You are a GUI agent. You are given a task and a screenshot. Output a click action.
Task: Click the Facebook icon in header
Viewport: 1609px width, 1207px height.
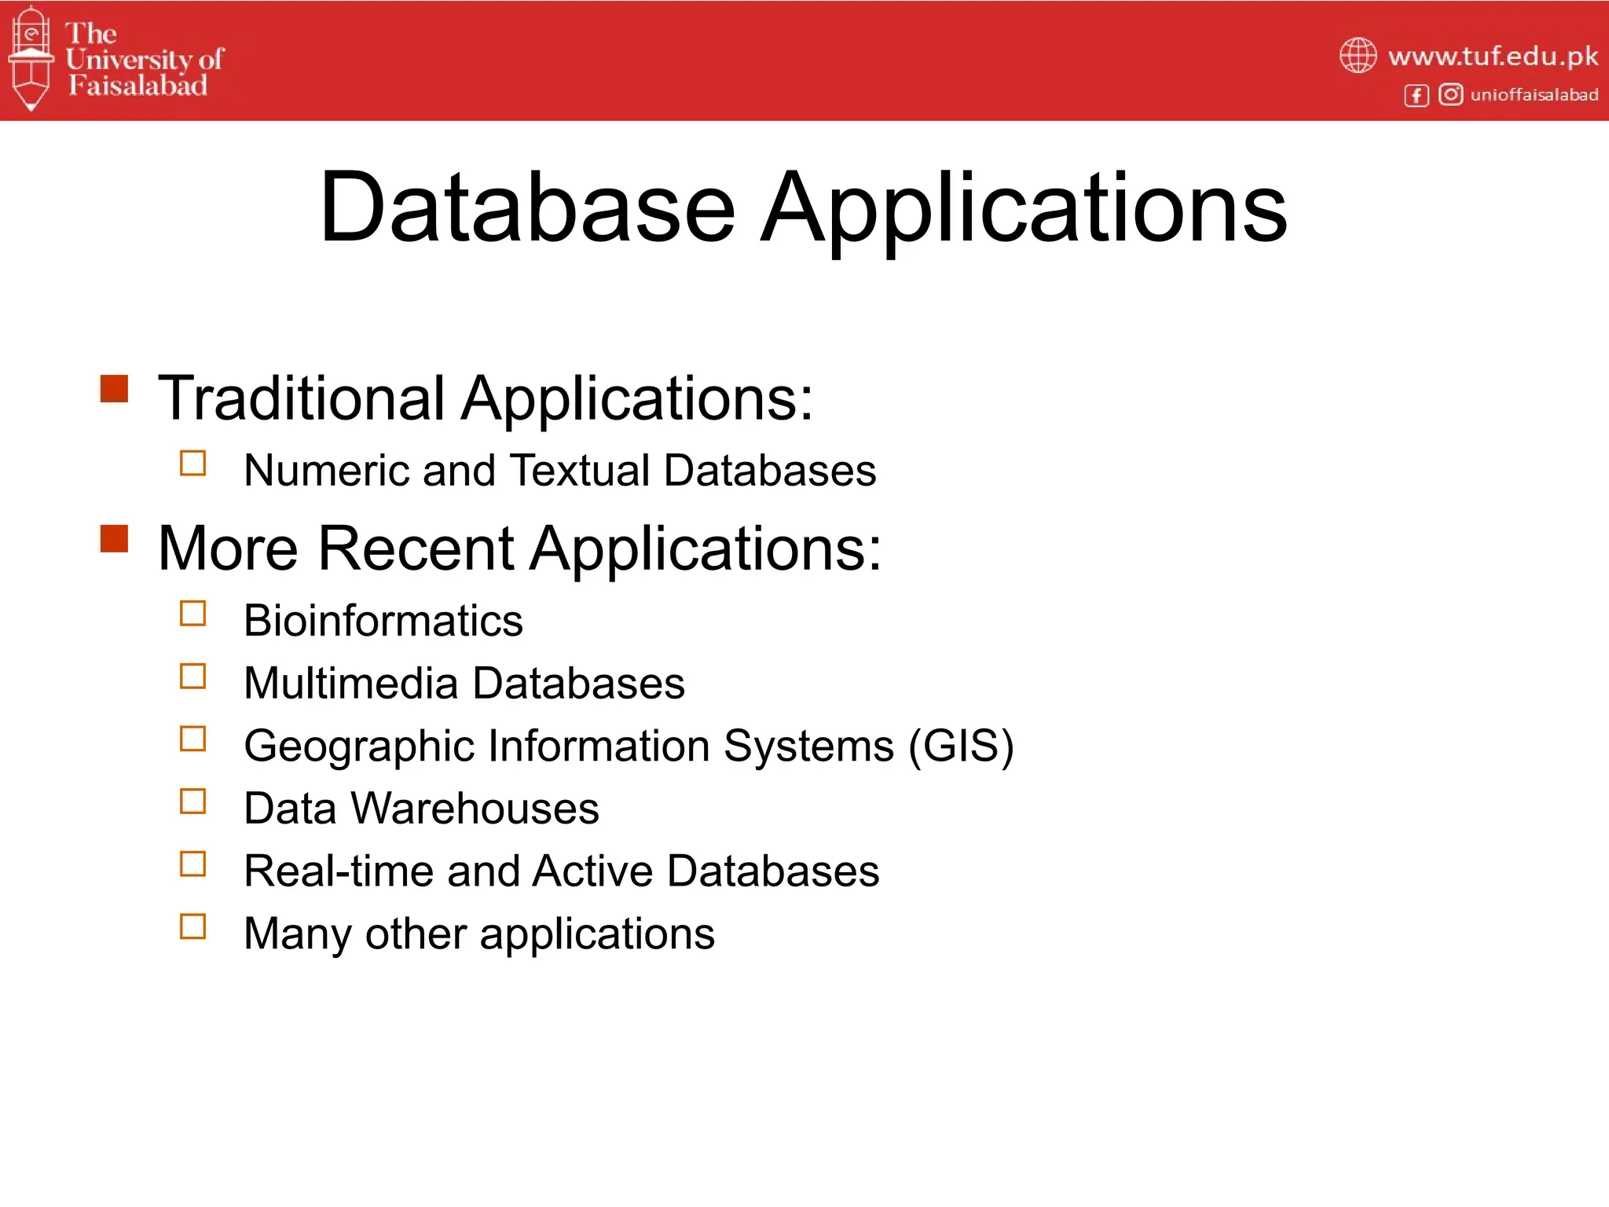(x=1416, y=96)
